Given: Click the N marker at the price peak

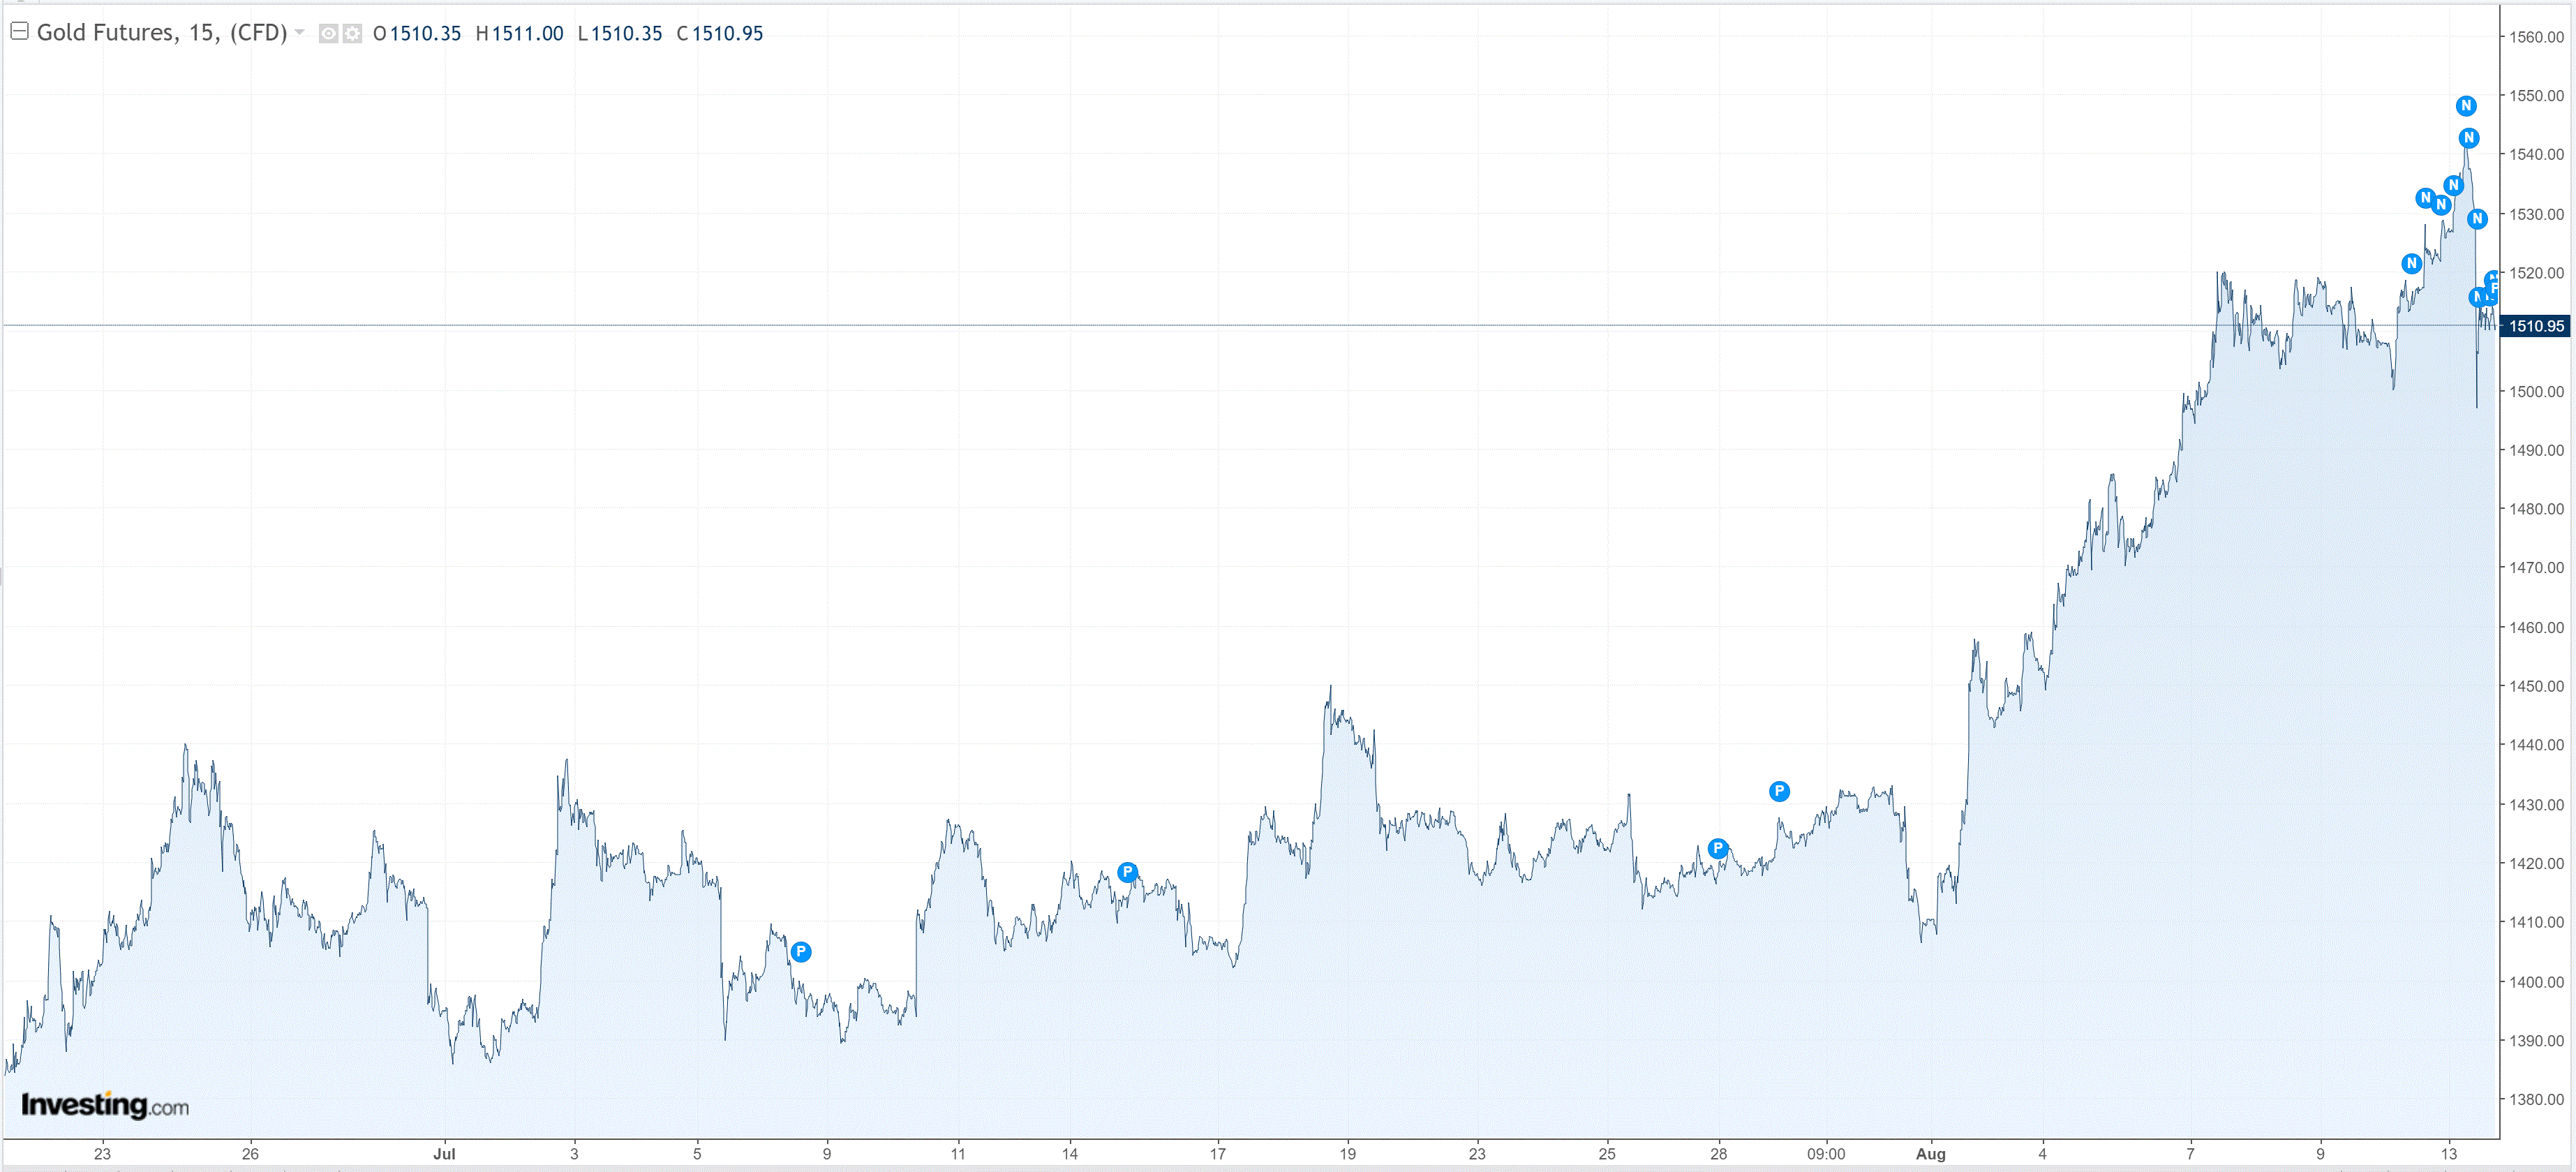Looking at the screenshot, I should coord(2469,138).
